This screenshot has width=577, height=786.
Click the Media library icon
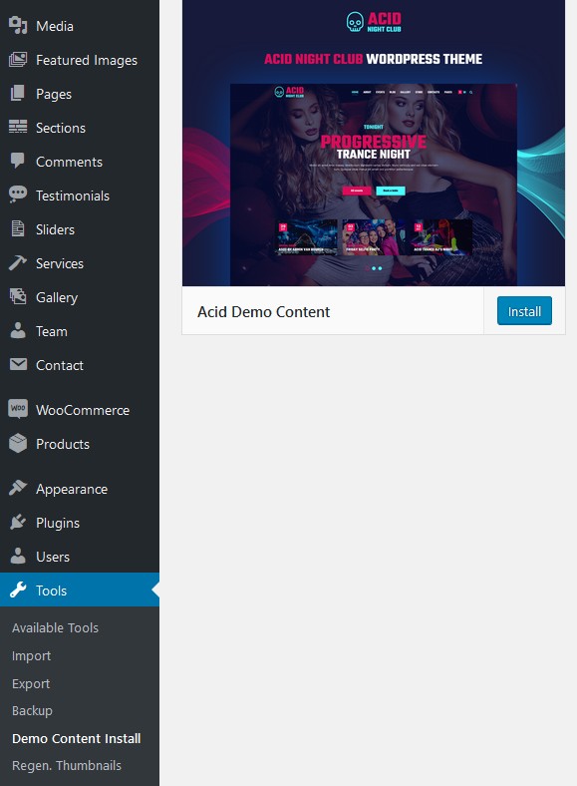[18, 26]
